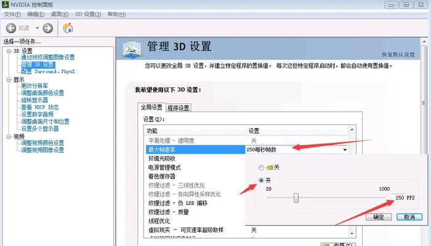431x246 pixels.
Task: Open the 调整视频图像设置 task
Action: pyautogui.click(x=42, y=150)
